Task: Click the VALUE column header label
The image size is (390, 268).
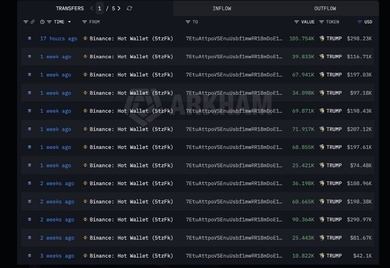Action: [x=308, y=22]
